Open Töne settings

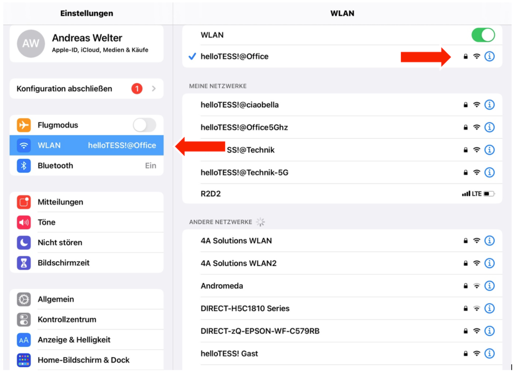(87, 222)
